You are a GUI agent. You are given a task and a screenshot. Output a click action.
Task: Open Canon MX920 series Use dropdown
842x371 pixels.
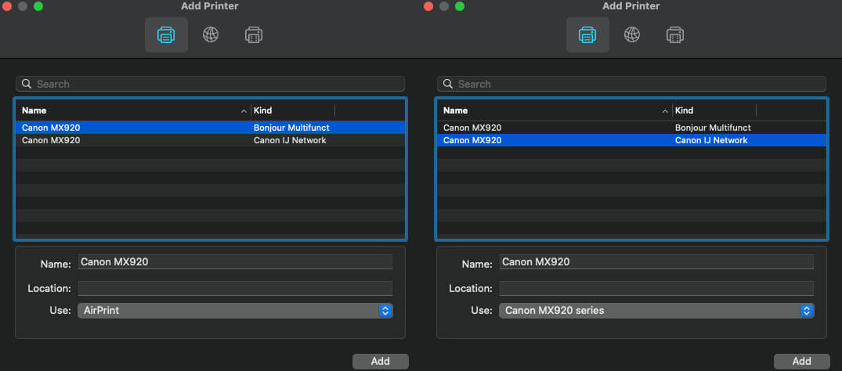(x=656, y=310)
